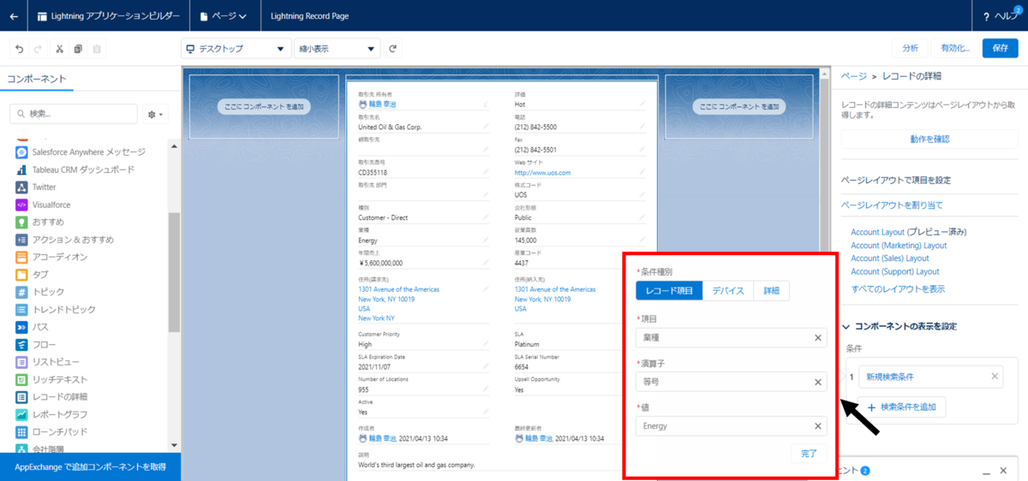This screenshot has height=481, width=1028.
Task: Open the ページ dropdown menu
Action: [223, 16]
